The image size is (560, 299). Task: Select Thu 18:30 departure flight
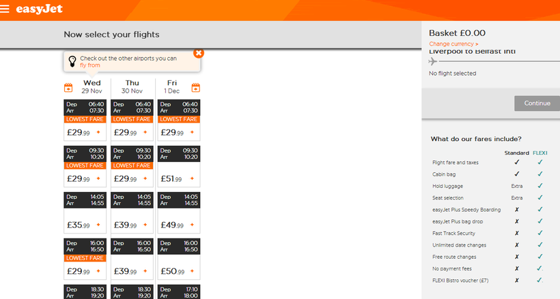pyautogui.click(x=132, y=292)
